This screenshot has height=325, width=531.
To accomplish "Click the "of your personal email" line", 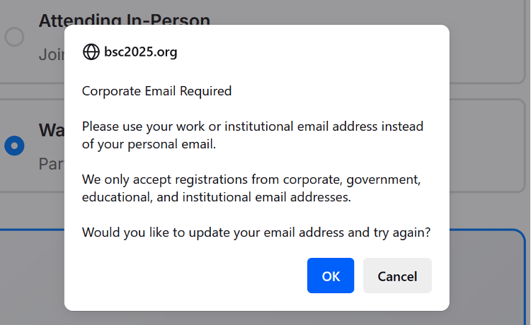I will 149,145.
